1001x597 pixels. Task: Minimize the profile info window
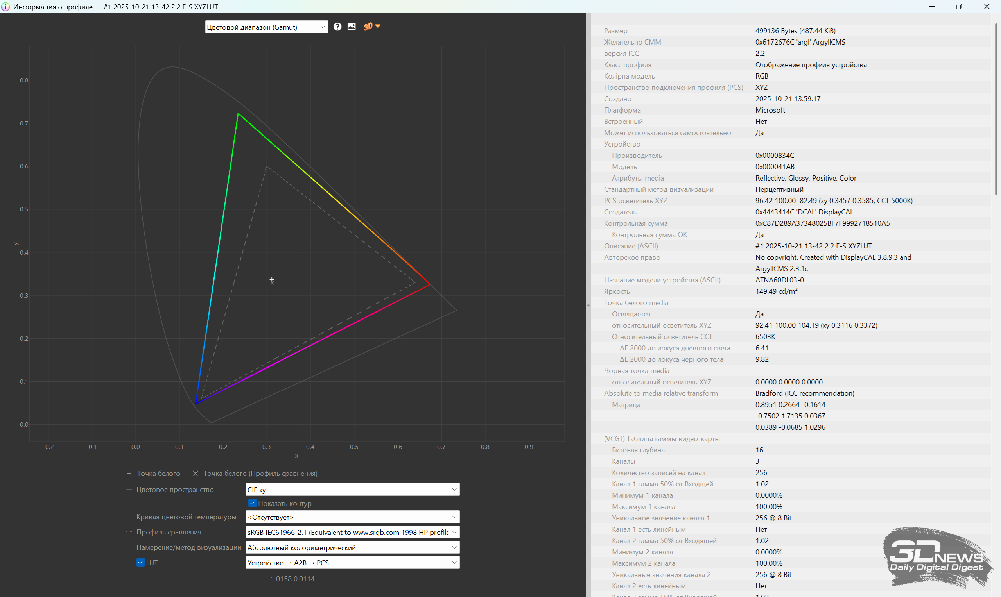(932, 6)
